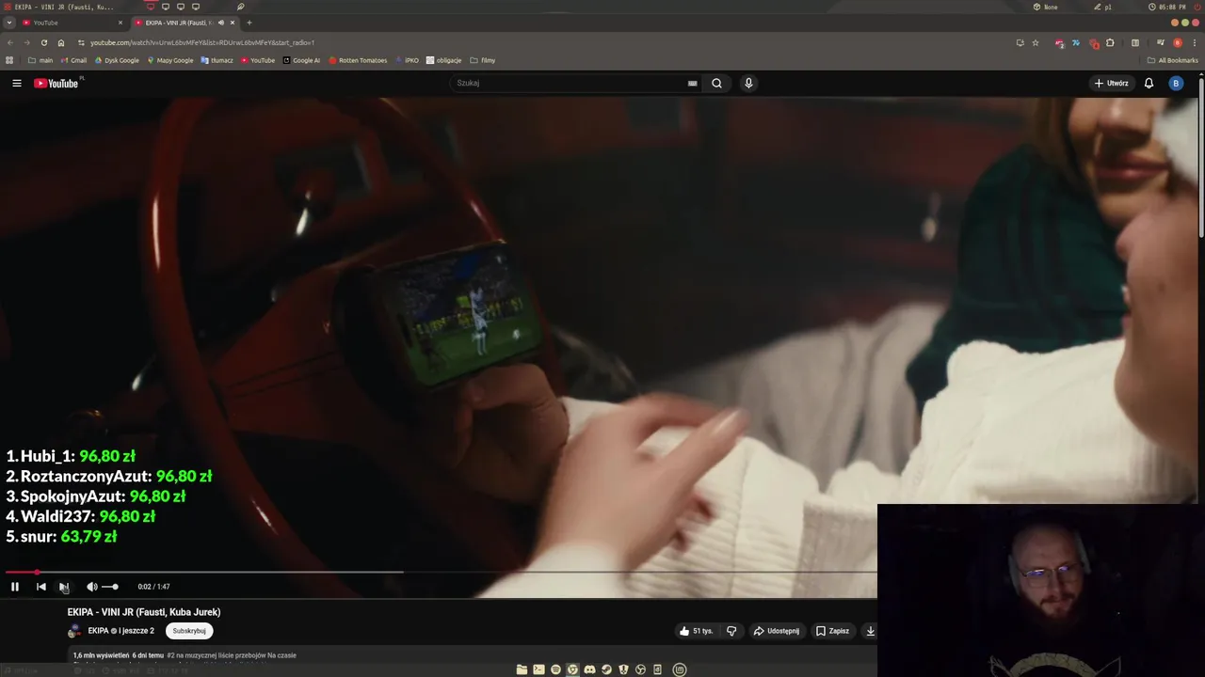Click the address bar URL
Viewport: 1205px width, 677px height.
click(x=202, y=42)
